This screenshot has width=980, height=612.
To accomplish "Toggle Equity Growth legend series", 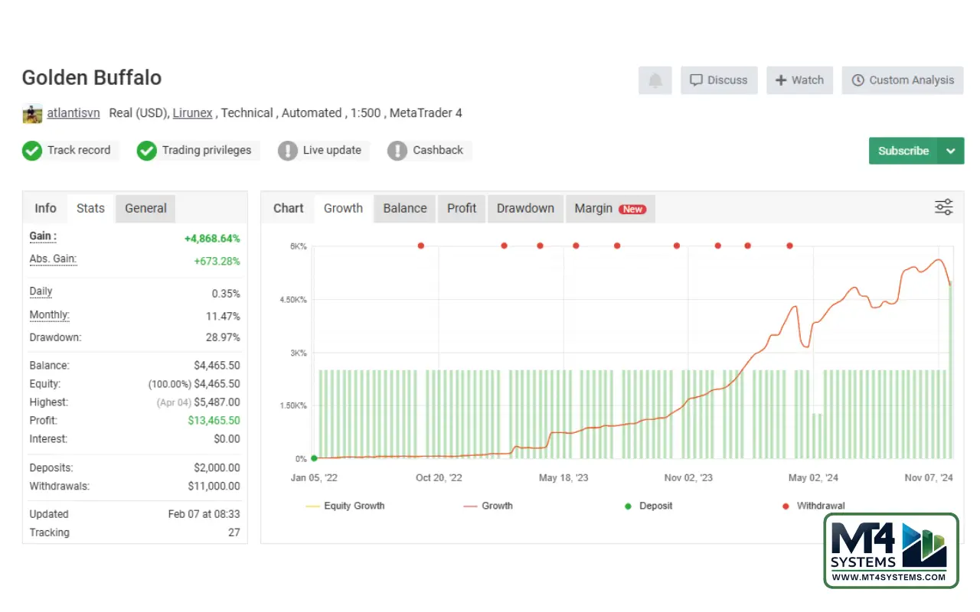I will (345, 506).
